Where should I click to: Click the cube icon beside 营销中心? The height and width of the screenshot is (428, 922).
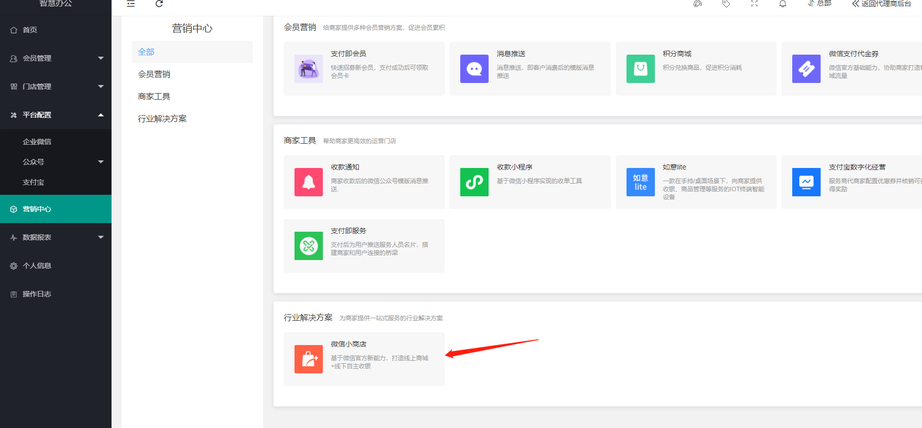point(14,209)
